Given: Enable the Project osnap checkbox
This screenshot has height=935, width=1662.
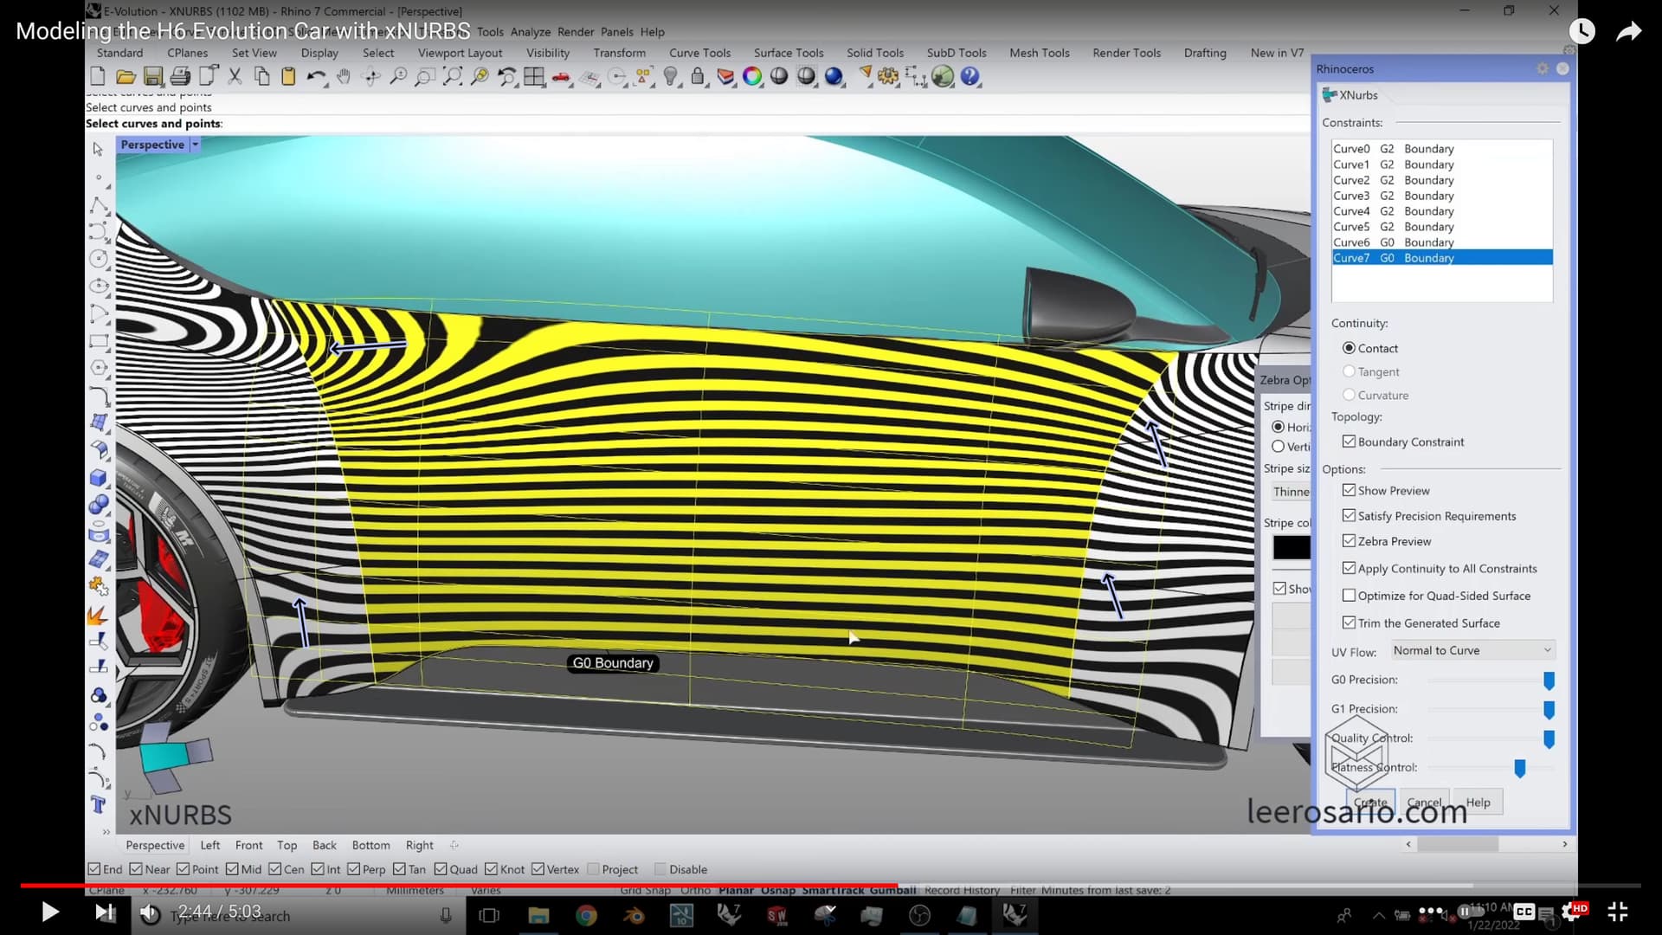Looking at the screenshot, I should tap(593, 869).
